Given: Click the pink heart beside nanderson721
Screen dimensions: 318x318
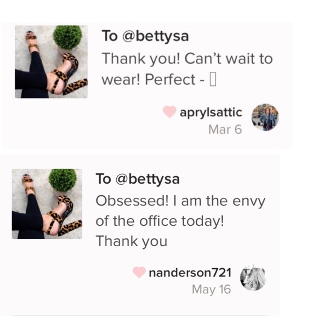Looking at the screenshot, I should tap(139, 272).
